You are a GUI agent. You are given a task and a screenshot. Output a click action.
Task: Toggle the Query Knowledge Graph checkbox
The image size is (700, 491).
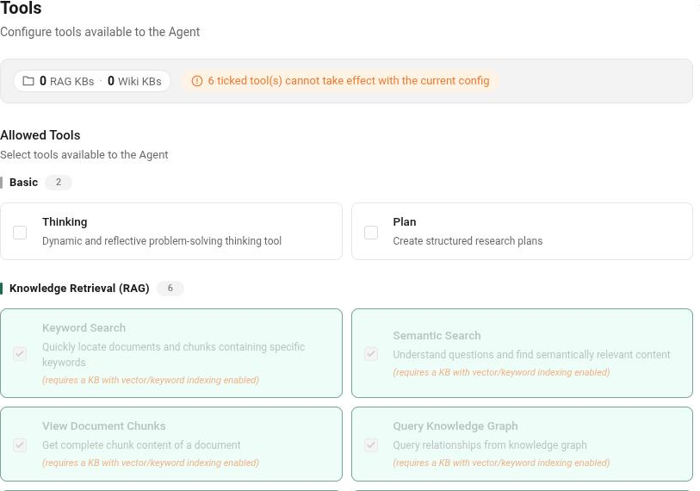pyautogui.click(x=371, y=445)
